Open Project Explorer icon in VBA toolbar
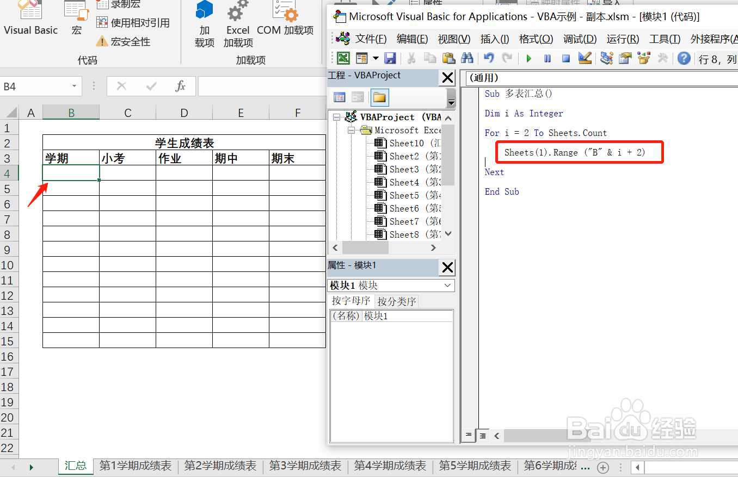 606,58
